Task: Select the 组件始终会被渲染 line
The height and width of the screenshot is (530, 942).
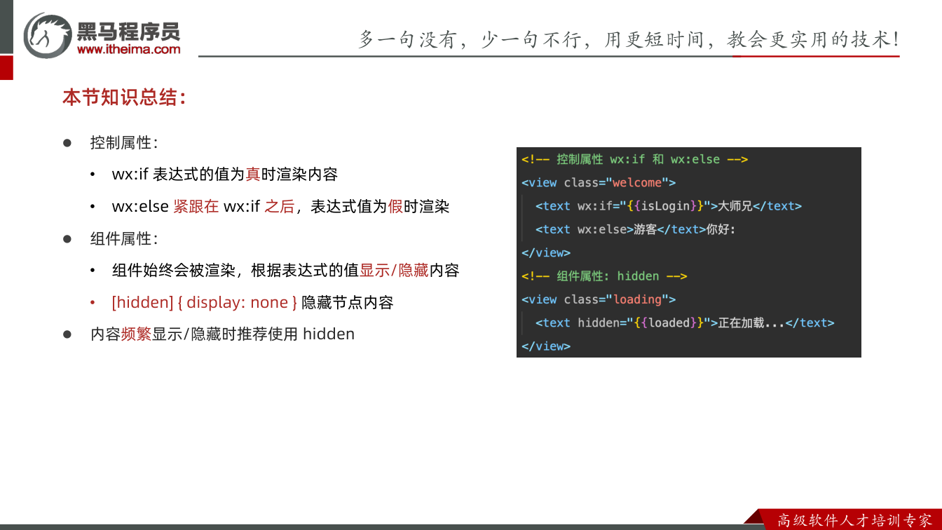Action: click(x=285, y=270)
